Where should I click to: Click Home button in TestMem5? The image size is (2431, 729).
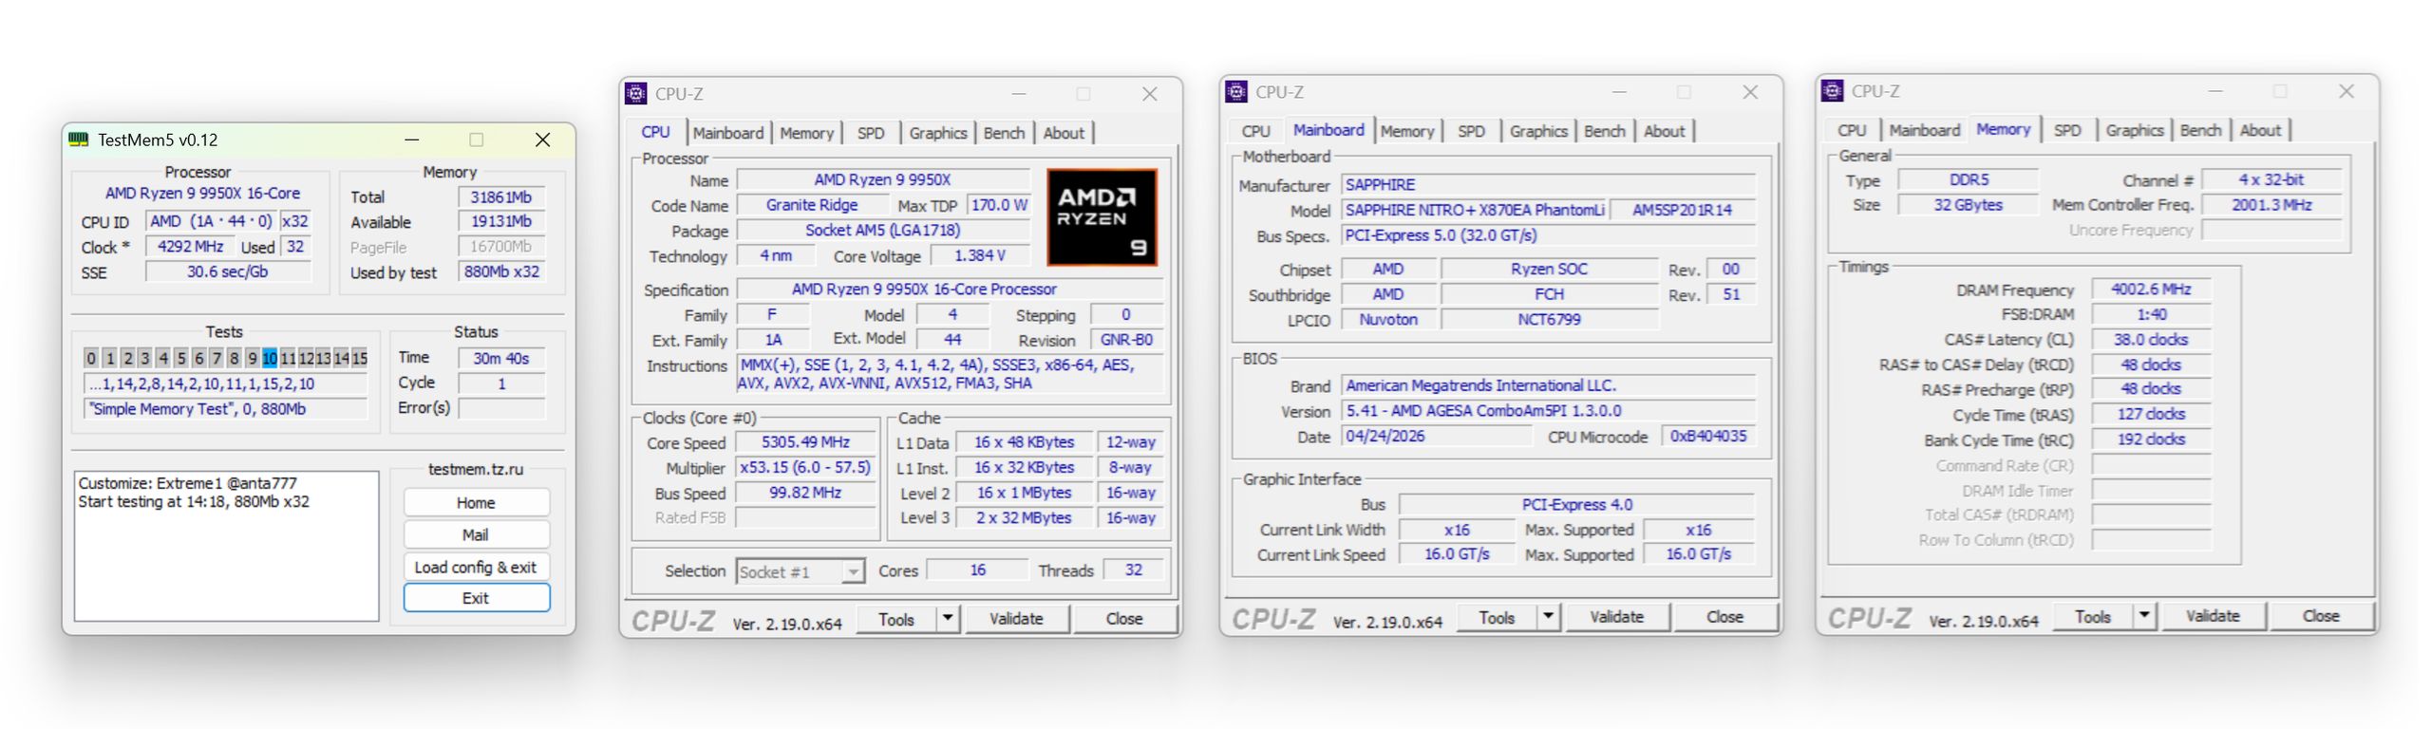[x=476, y=502]
